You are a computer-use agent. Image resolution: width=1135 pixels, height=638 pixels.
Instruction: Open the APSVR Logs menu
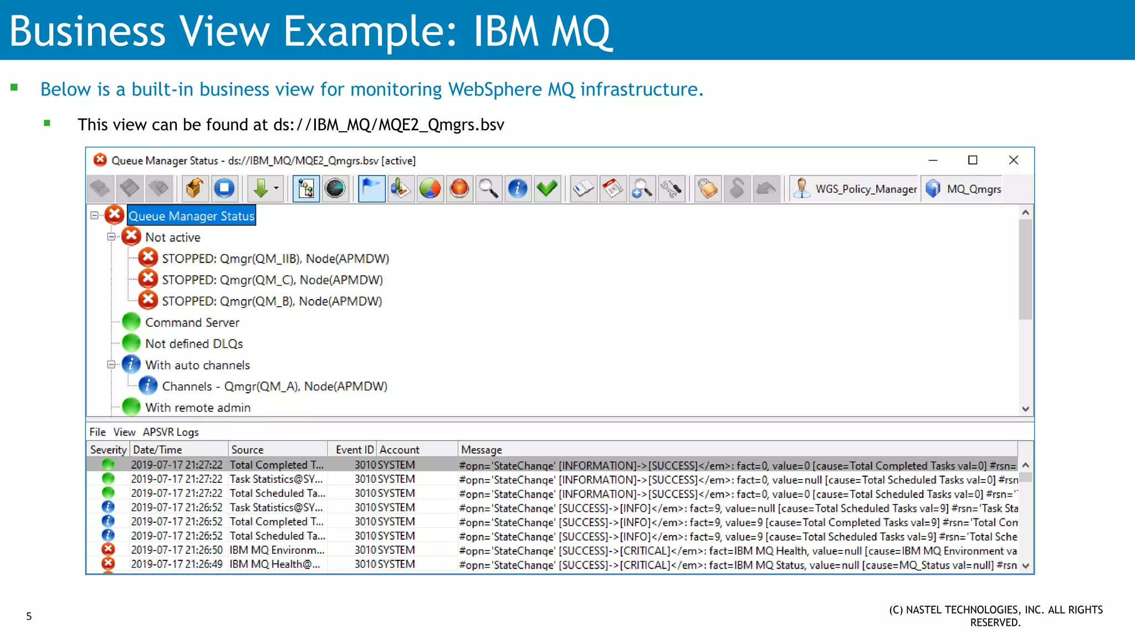tap(171, 432)
